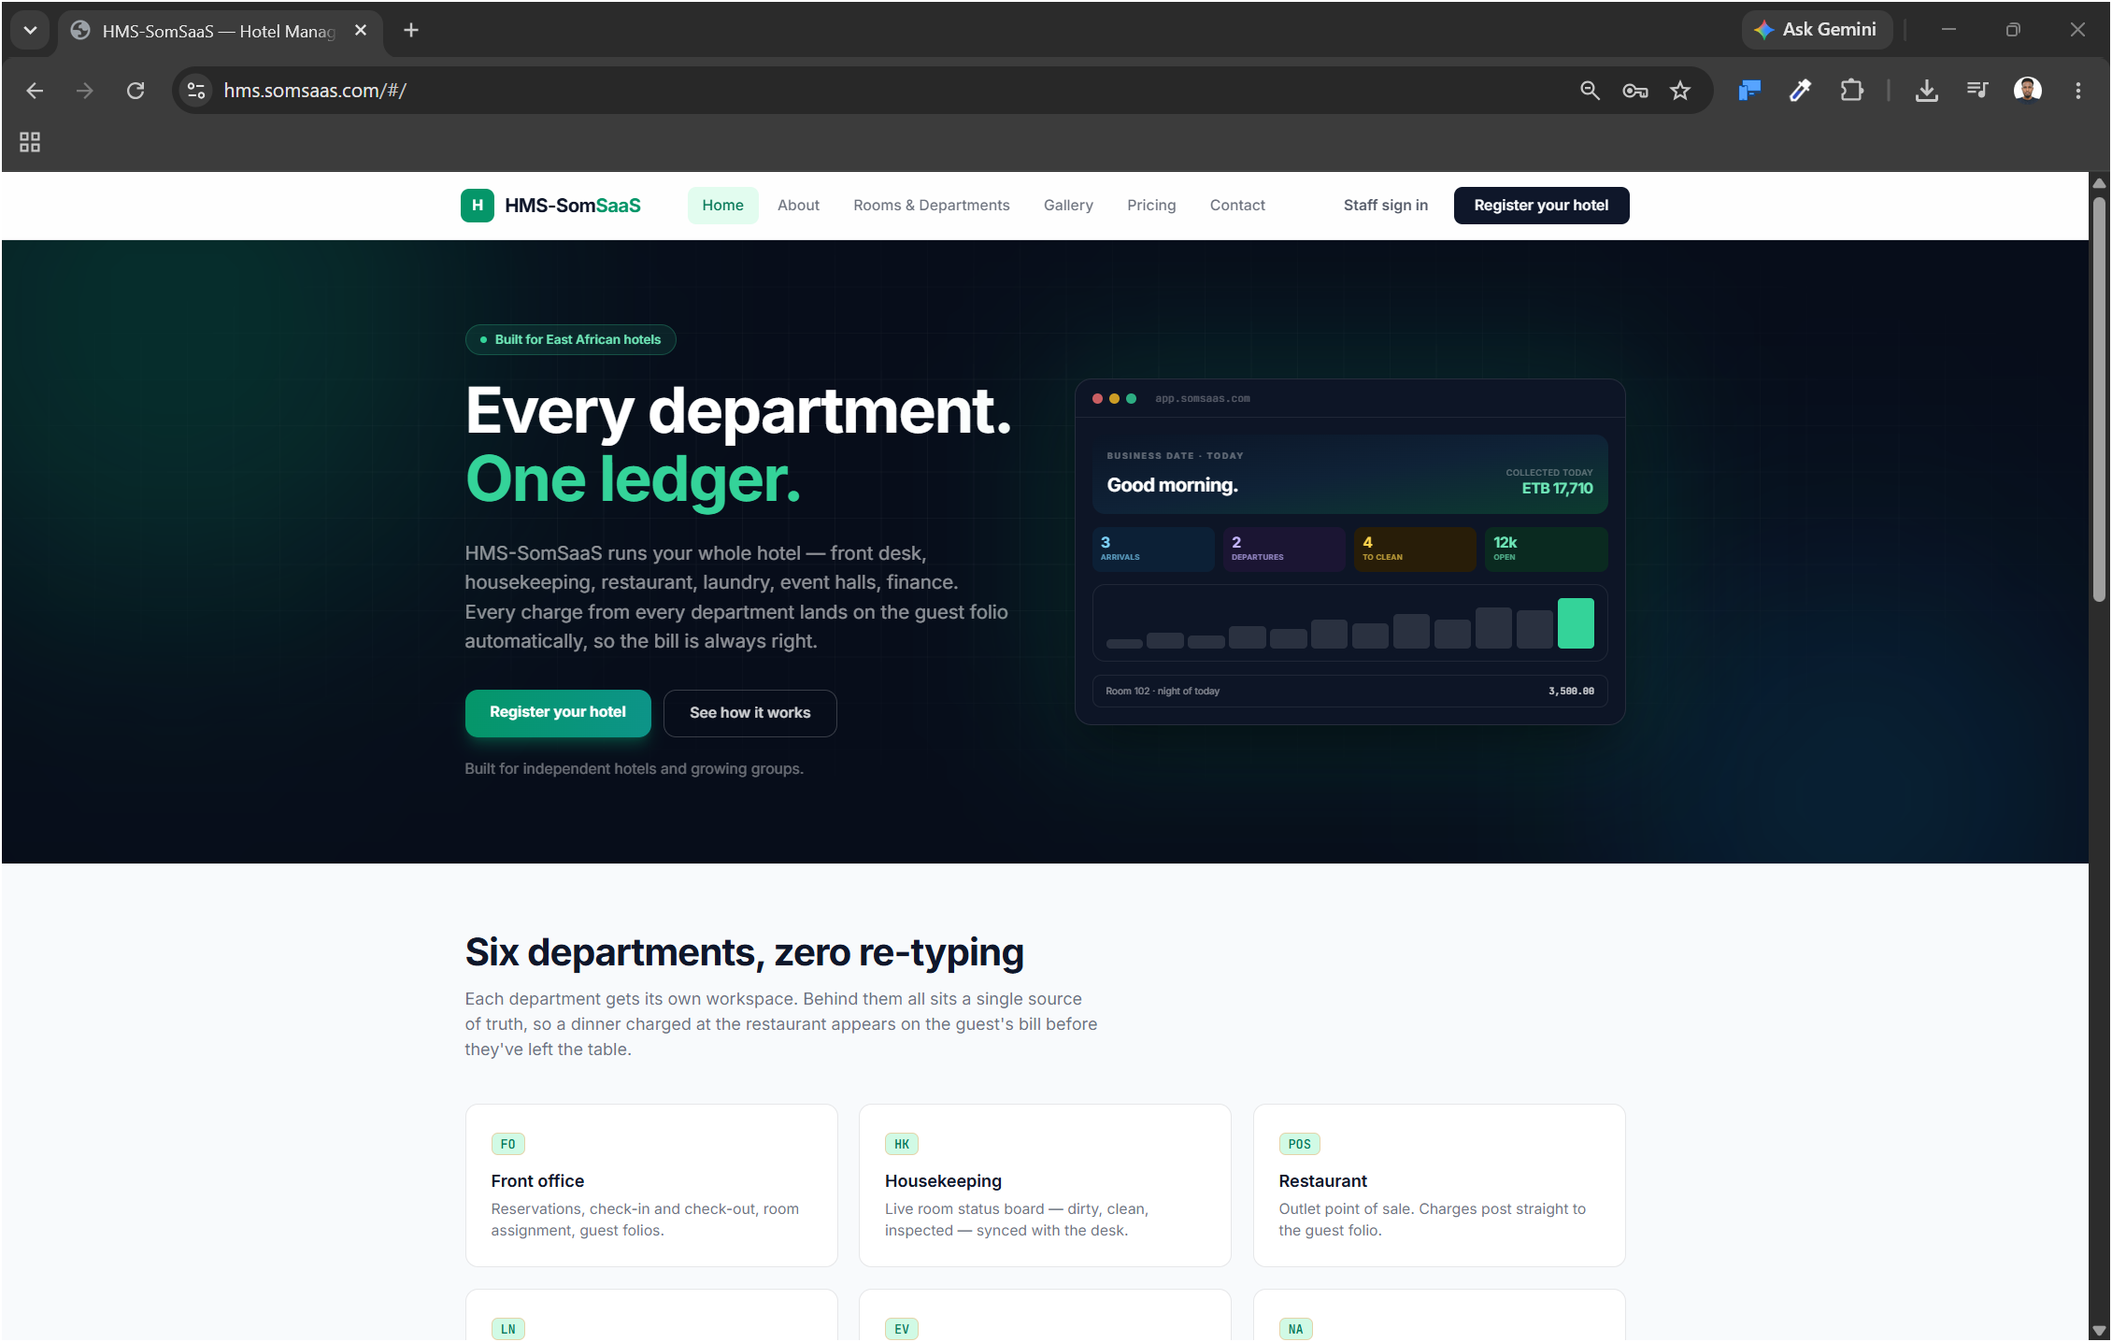Open the saved passwords key icon
This screenshot has height=1342, width=2112.
pyautogui.click(x=1634, y=91)
